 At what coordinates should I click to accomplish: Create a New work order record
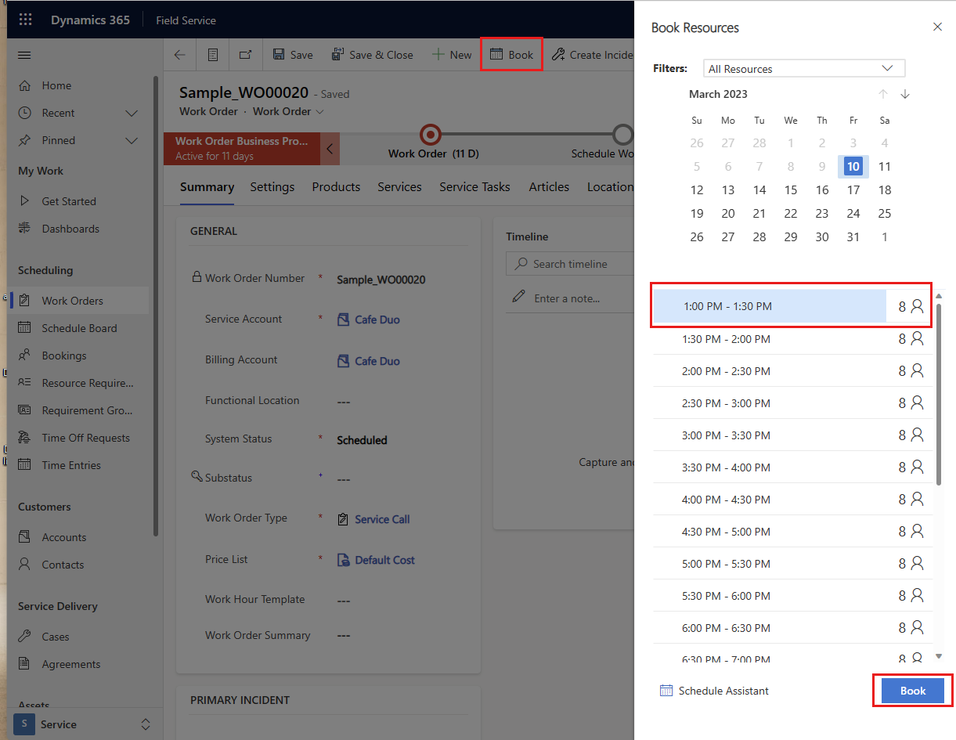click(452, 55)
